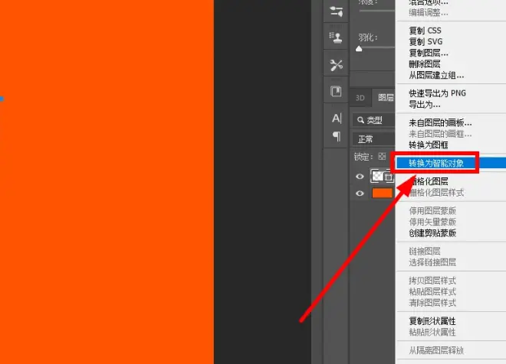
Task: Open the Clone Source stamp icon
Action: tap(336, 37)
